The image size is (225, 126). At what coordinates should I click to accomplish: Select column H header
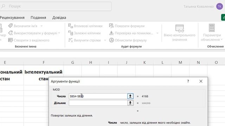coord(91,62)
